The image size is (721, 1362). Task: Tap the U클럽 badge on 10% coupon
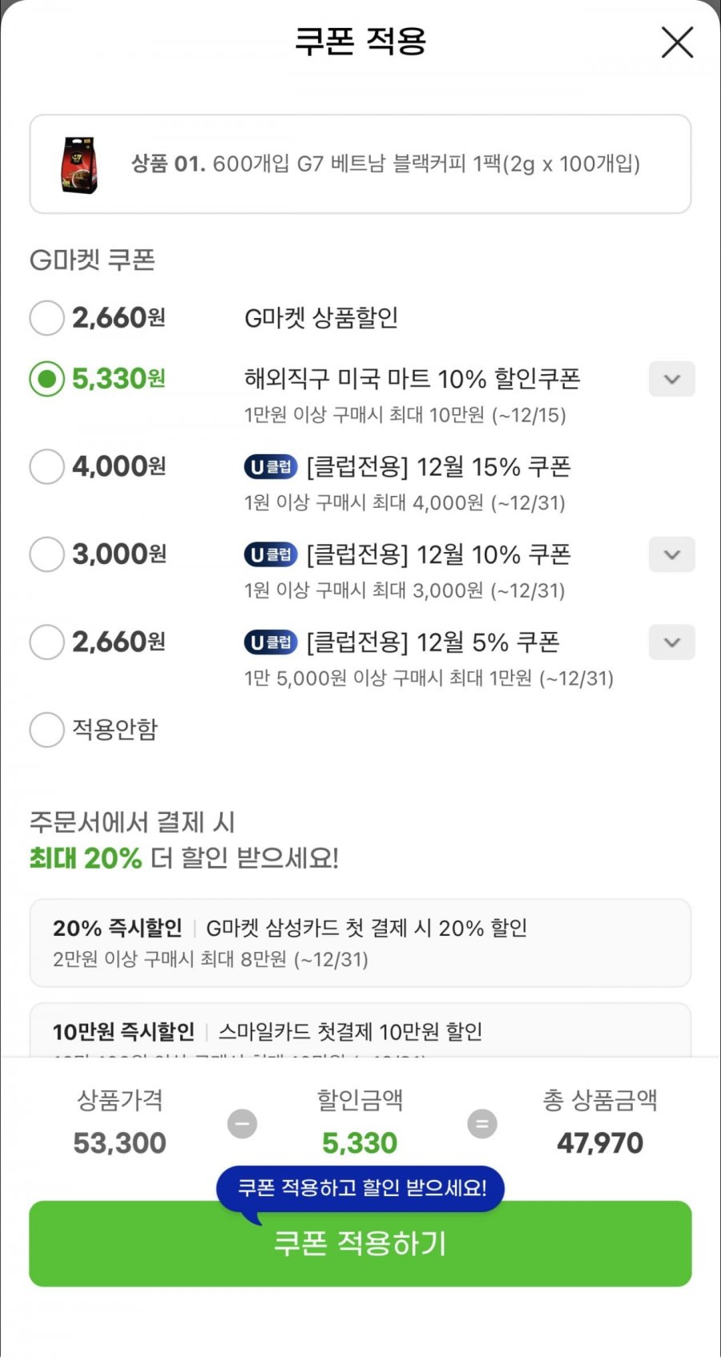[270, 554]
